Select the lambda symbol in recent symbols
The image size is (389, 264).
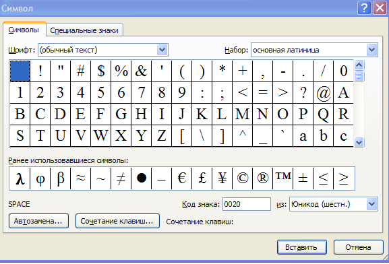(20, 178)
